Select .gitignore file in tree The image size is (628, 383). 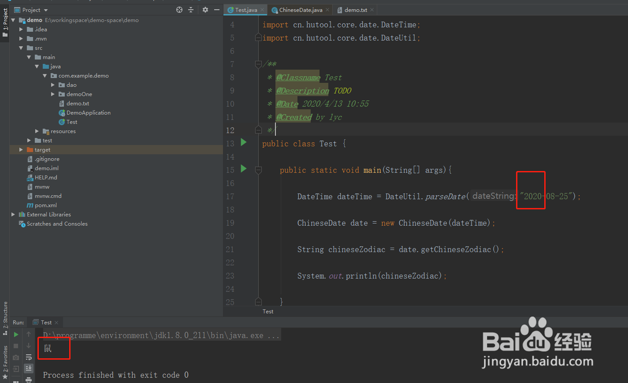click(x=47, y=159)
